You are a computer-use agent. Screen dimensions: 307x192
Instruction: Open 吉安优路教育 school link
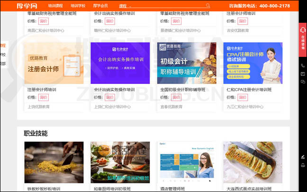(x=238, y=30)
